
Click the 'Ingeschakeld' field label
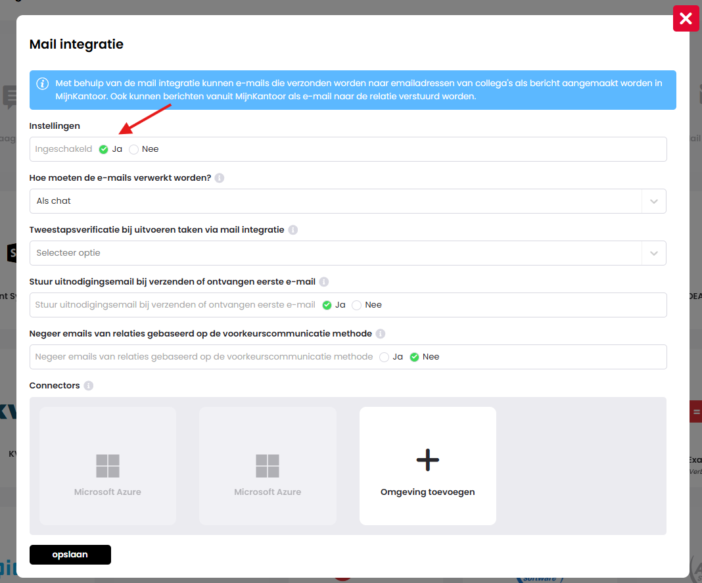[64, 149]
